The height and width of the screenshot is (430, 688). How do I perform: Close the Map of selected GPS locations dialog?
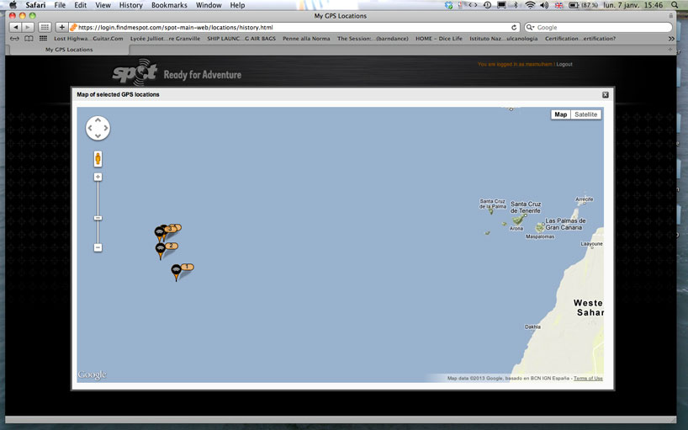[x=605, y=95]
